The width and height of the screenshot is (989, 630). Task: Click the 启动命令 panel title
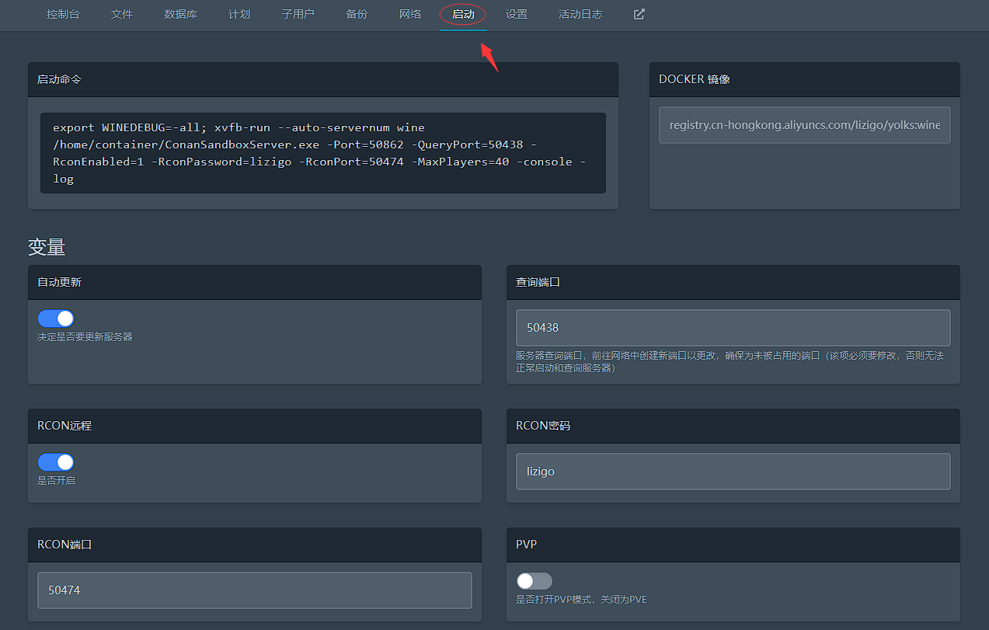pyautogui.click(x=59, y=79)
